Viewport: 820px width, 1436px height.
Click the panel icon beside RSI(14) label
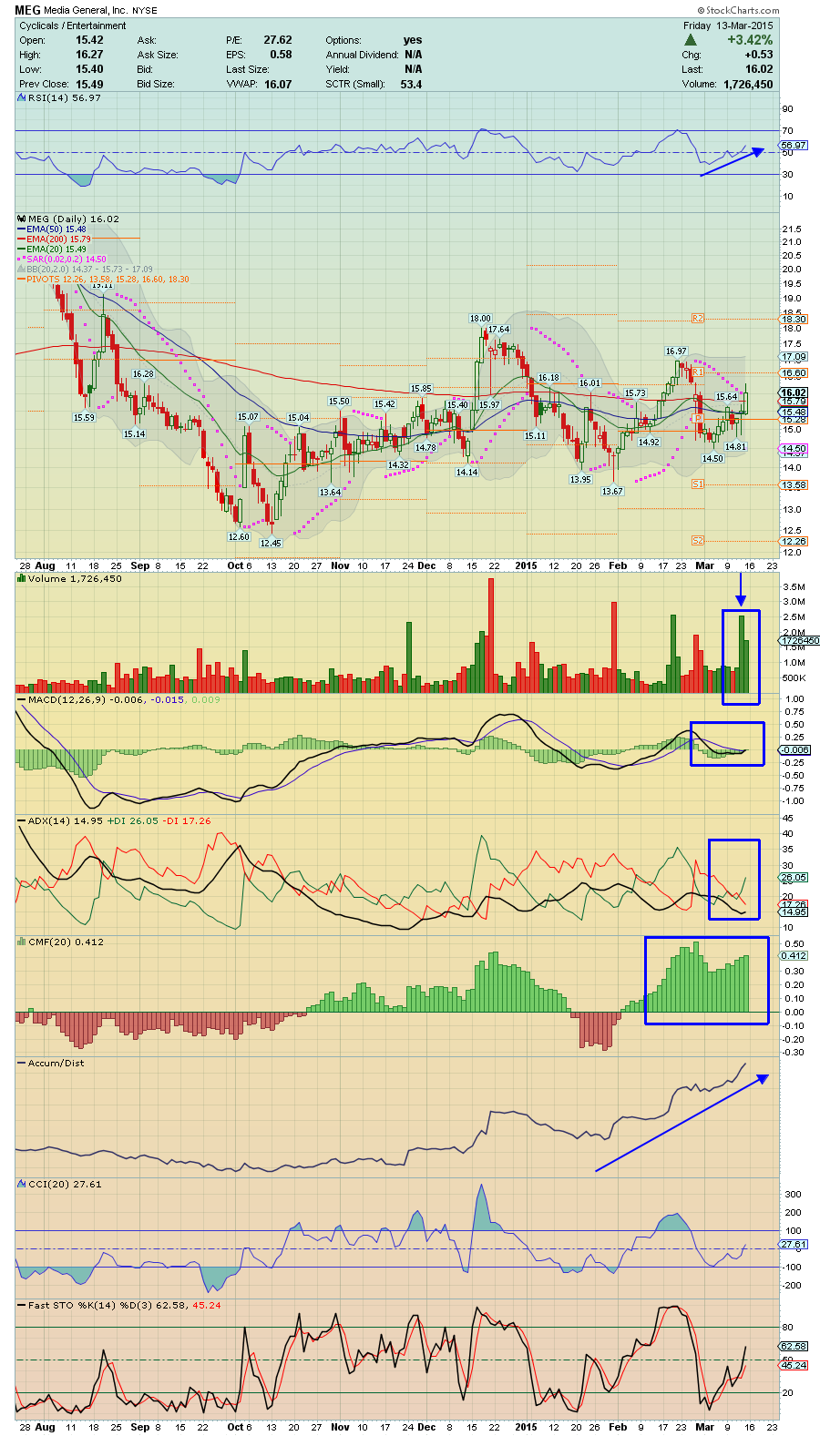[x=22, y=97]
